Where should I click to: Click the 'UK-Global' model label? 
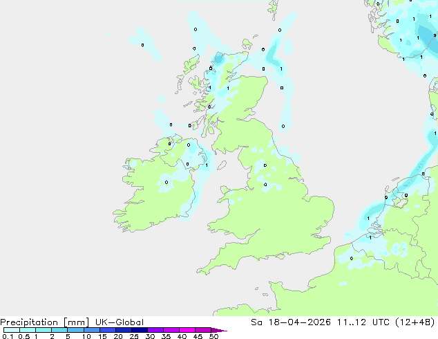pos(120,322)
